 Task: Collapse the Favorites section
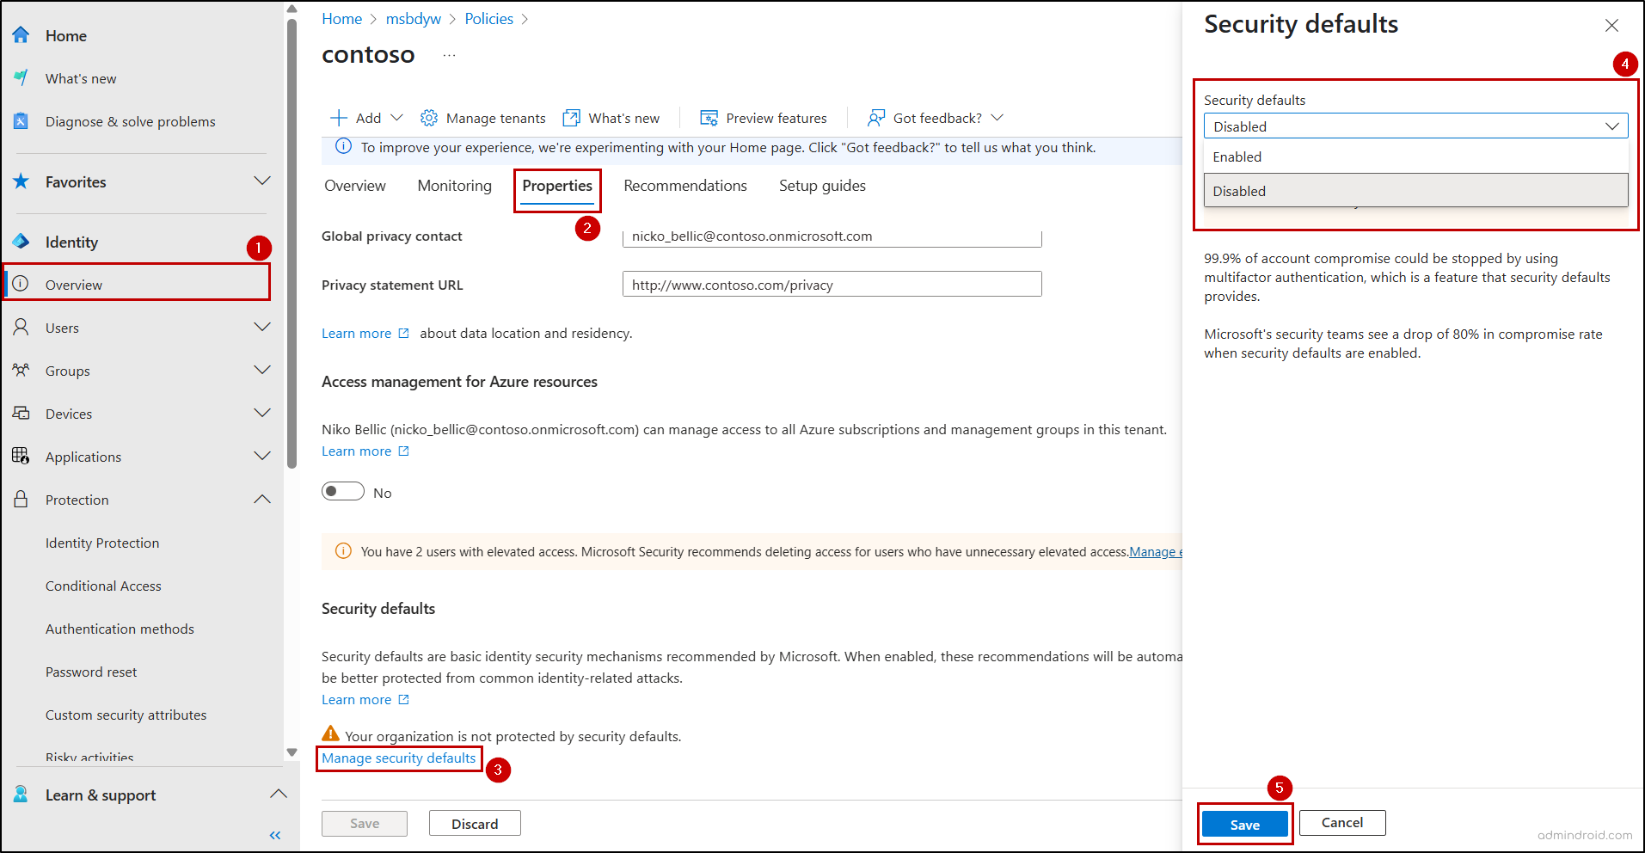(x=261, y=181)
